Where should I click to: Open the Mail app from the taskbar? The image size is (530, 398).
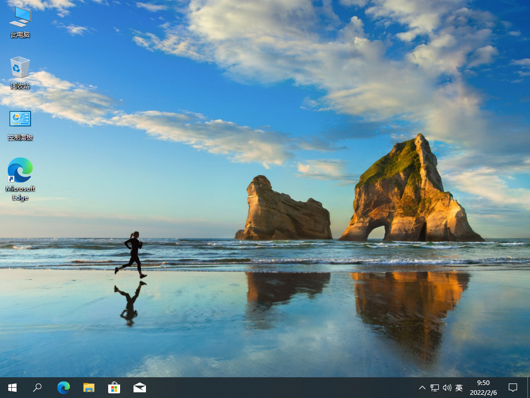(139, 387)
